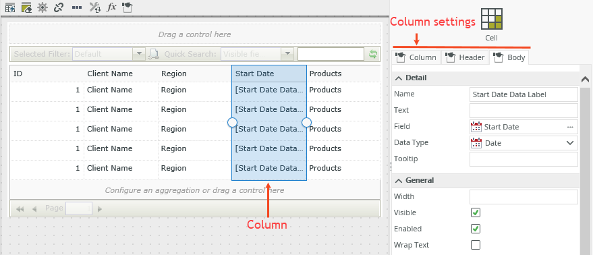Viewport: 593px width, 255px height.
Task: Click the wrench tools toolbar icon
Action: 94,7
